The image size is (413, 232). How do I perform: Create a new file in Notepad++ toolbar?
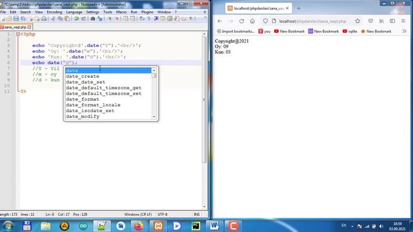pyautogui.click(x=3, y=19)
